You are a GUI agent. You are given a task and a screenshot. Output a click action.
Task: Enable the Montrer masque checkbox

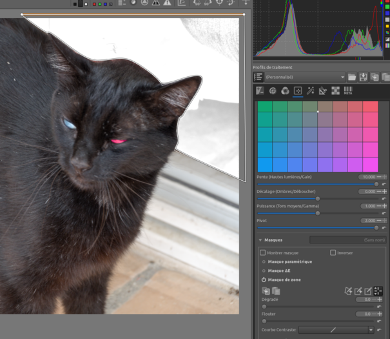263,252
